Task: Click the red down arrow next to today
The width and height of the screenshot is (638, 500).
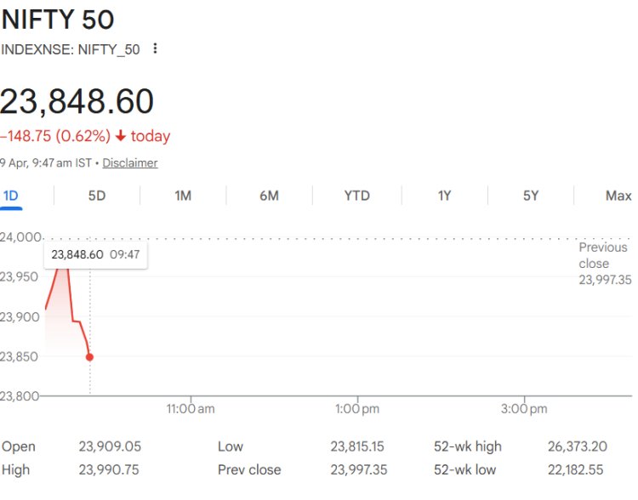Action: tap(121, 136)
